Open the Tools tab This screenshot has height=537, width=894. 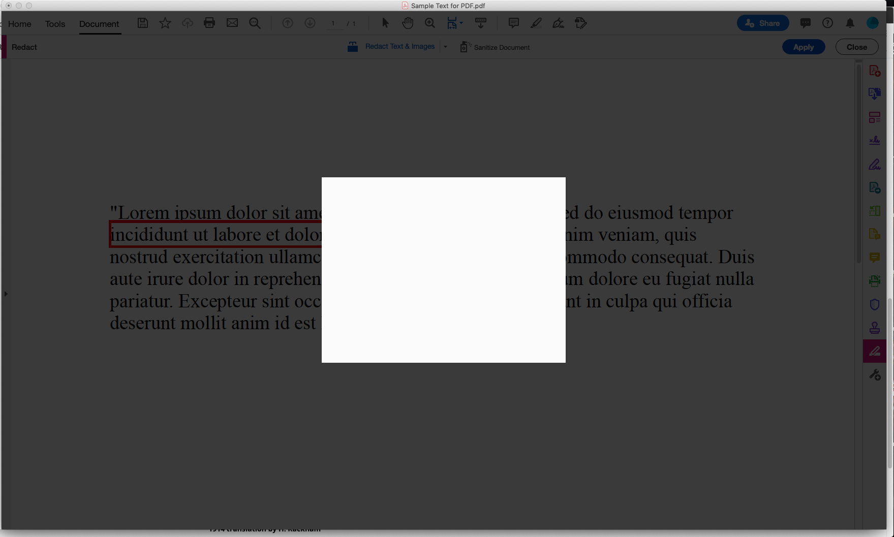click(x=55, y=24)
